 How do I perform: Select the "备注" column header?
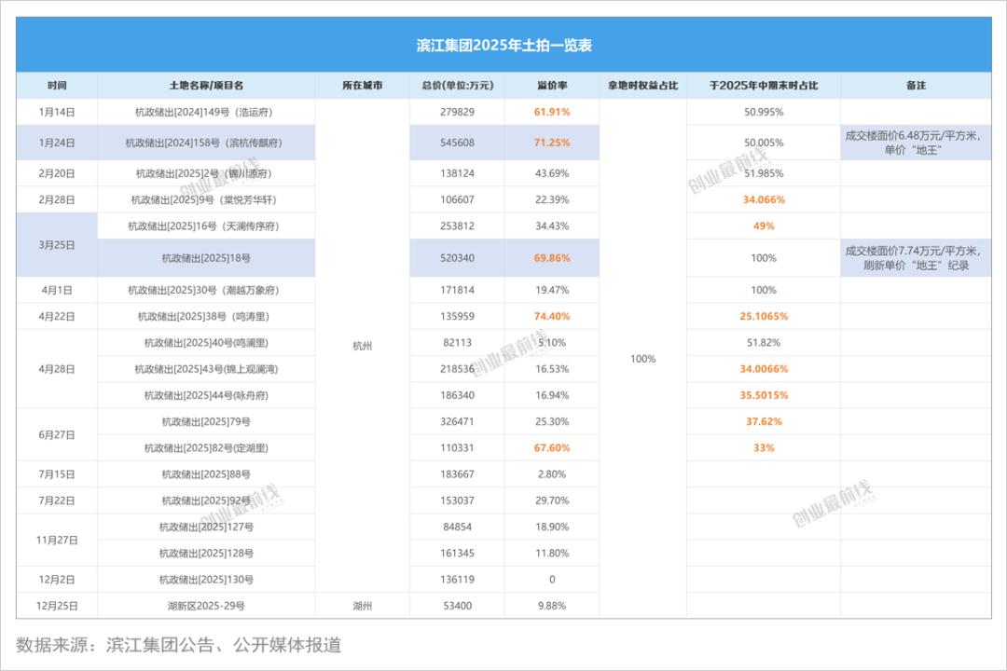click(916, 86)
